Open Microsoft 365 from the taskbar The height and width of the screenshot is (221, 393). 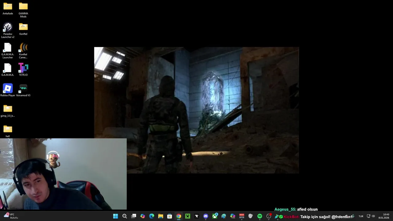233,216
